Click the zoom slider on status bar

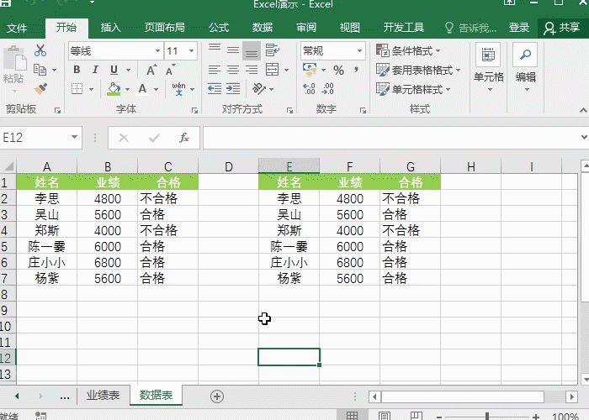pyautogui.click(x=487, y=416)
